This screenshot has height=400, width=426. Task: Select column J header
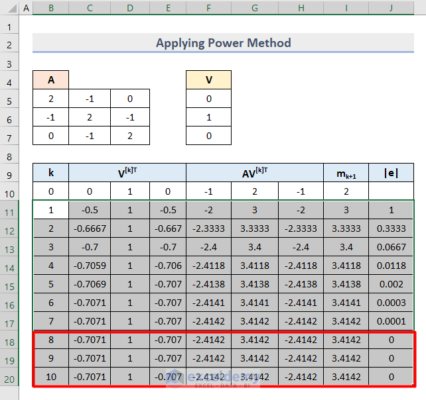click(x=391, y=7)
